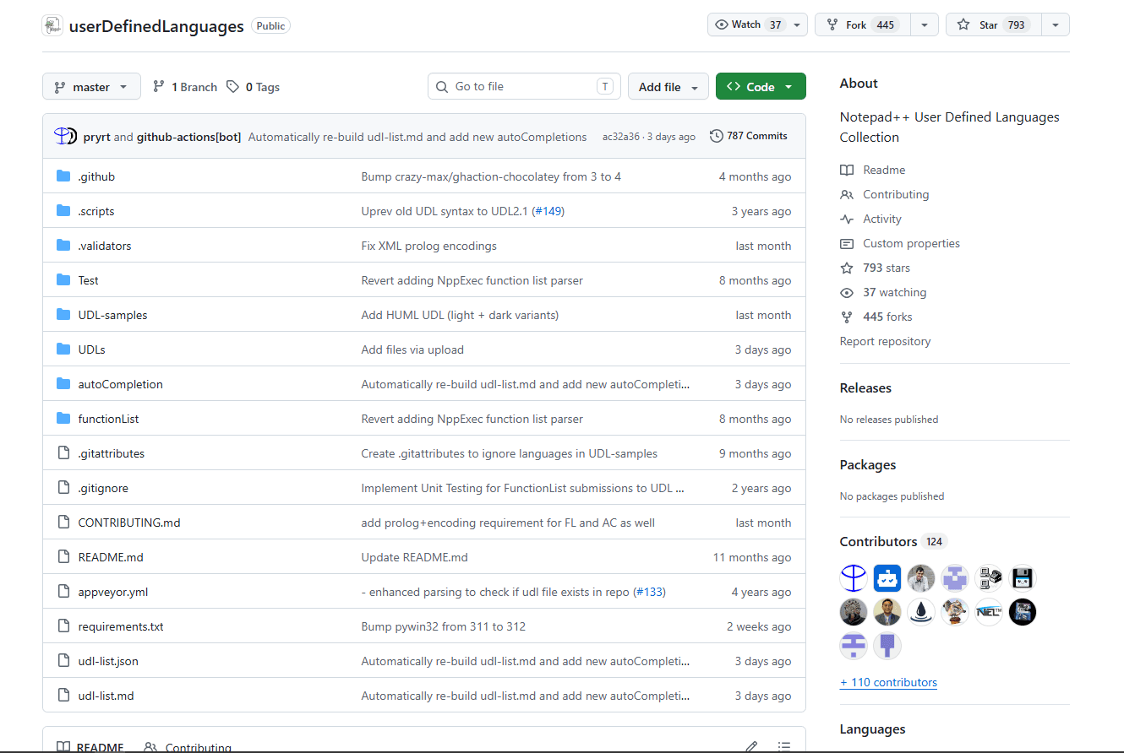Click the file icon for requirements.txt
This screenshot has width=1124, height=753.
(63, 626)
